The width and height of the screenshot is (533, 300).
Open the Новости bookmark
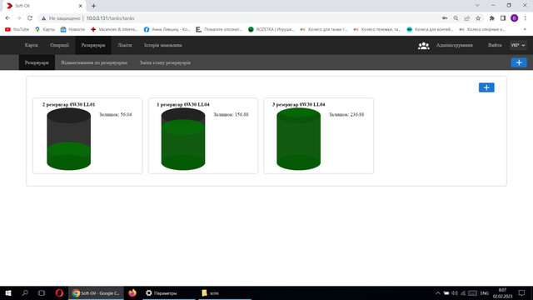pos(72,30)
